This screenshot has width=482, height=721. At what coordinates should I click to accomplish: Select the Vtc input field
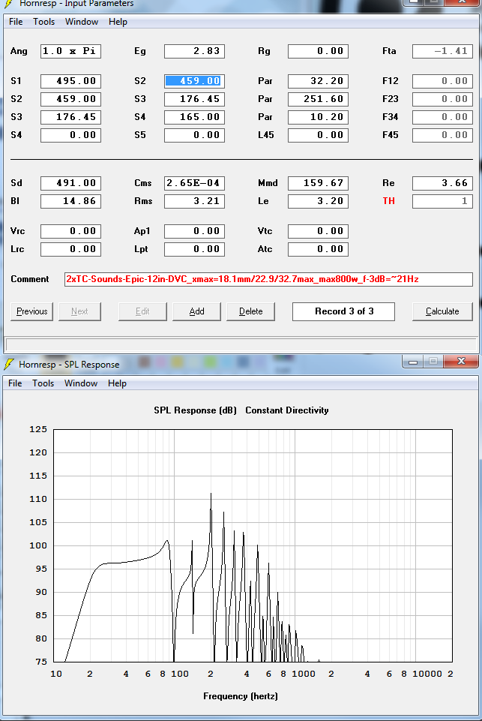pos(318,231)
